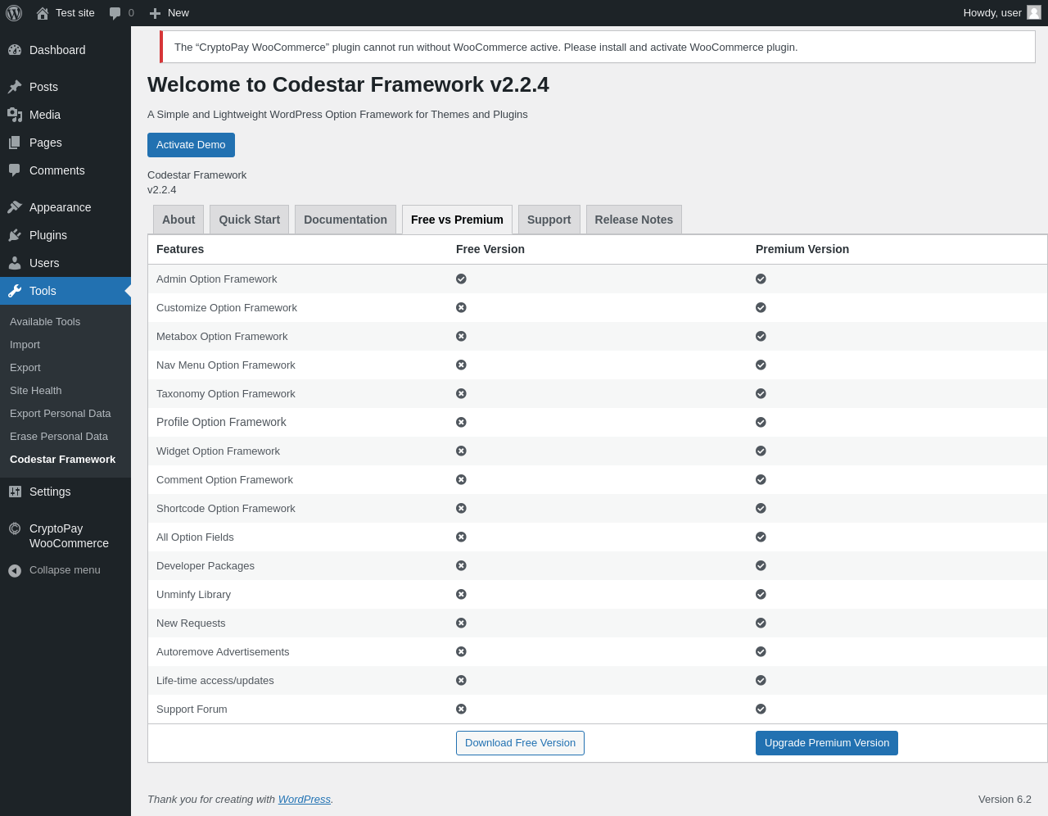
Task: Open the WordPress logo menu
Action: click(14, 13)
